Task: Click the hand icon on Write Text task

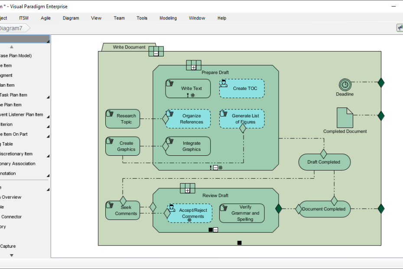Action: (x=171, y=83)
